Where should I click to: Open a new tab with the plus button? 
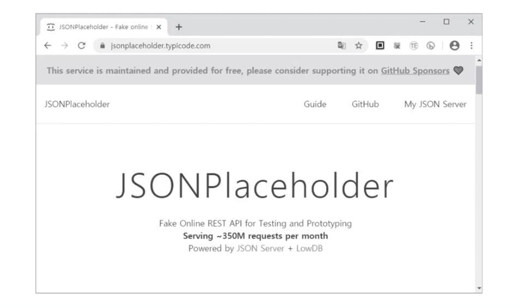(x=179, y=27)
